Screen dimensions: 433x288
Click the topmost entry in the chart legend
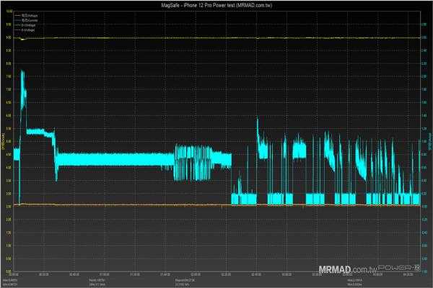(x=26, y=16)
